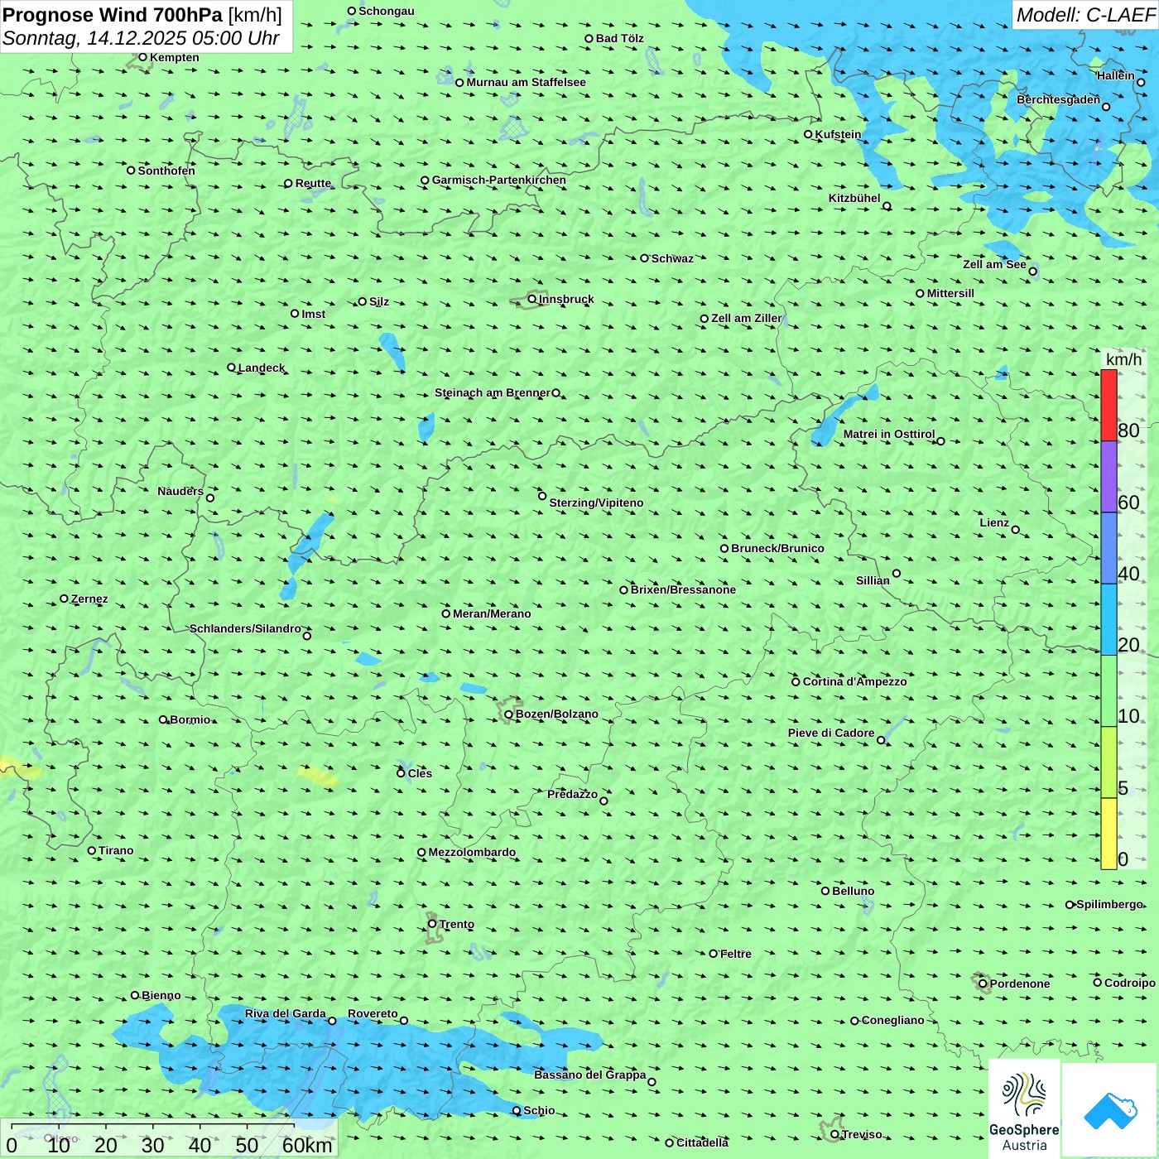Click the Trento city label
The image size is (1159, 1159).
click(457, 924)
